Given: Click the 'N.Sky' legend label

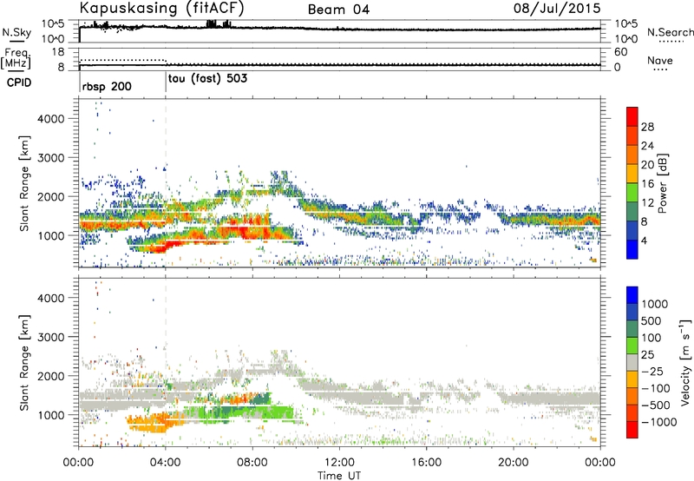Looking at the screenshot, I should [16, 32].
